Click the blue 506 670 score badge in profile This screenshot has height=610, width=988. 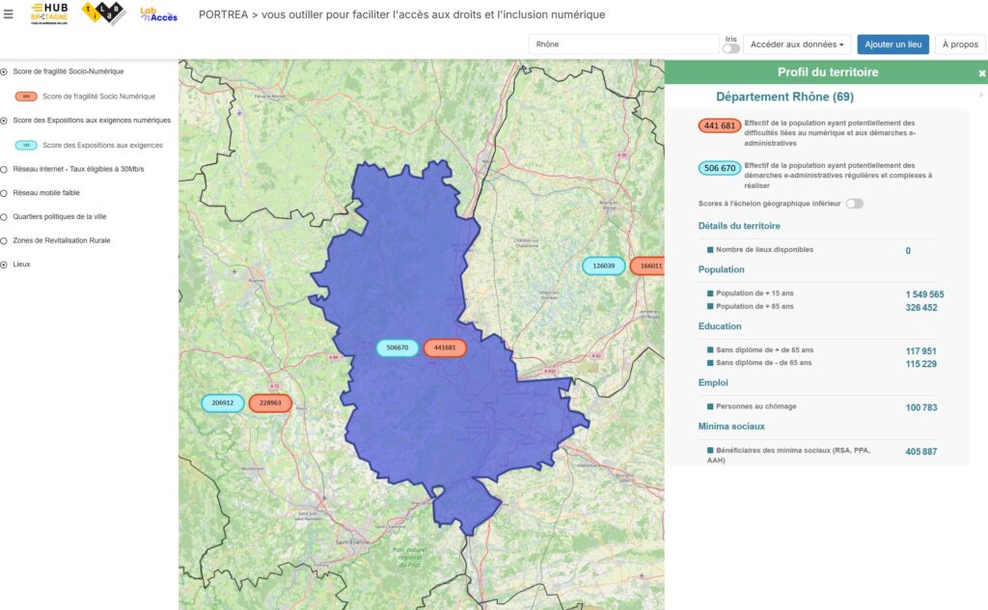(x=720, y=168)
